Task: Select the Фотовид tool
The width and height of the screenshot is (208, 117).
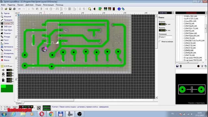Action: 6,57
